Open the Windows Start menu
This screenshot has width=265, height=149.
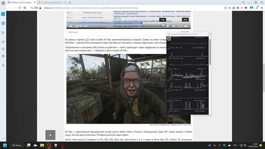coord(5,145)
